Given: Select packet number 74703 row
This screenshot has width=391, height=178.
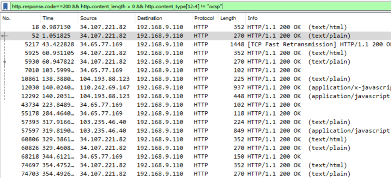Looking at the screenshot, I should coord(195,174).
